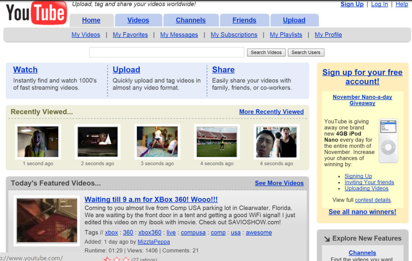Open the Videos tab
Screen dimensions: 412x261
click(138, 20)
